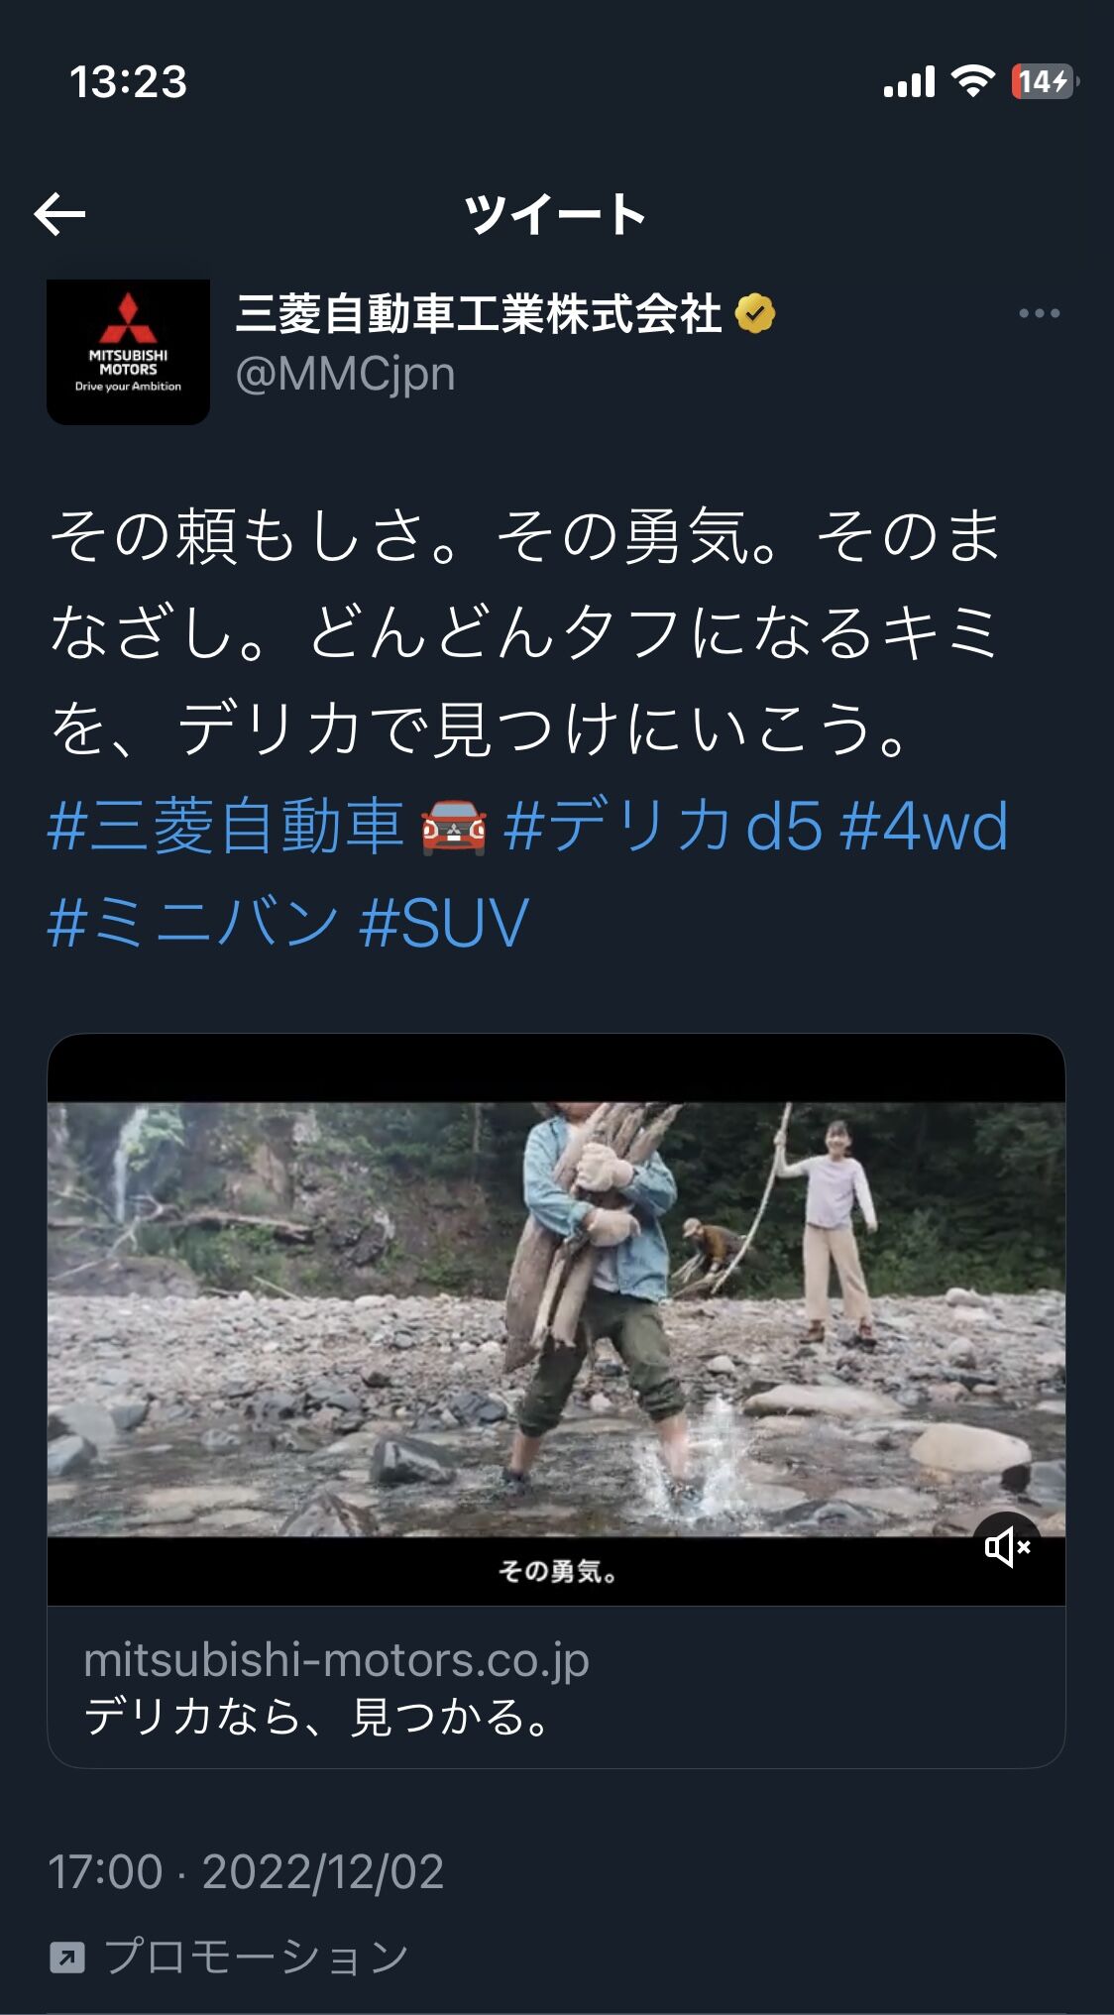Viewport: 1114px width, 2015px height.
Task: Open the #SUV hashtag
Action: click(x=444, y=922)
